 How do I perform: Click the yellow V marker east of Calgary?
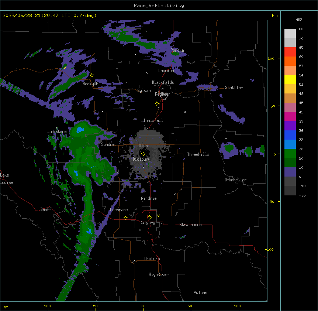click(x=158, y=216)
